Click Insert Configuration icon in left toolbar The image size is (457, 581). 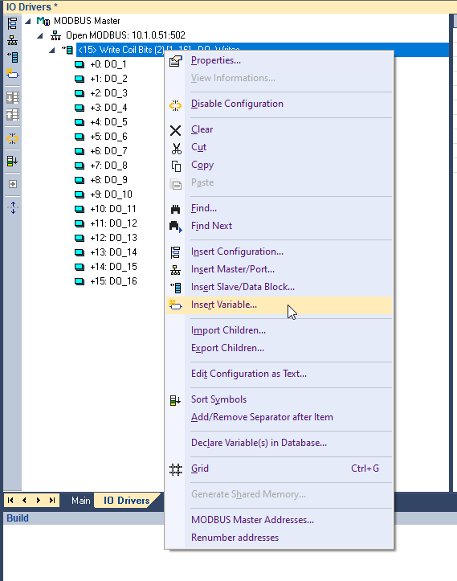(x=12, y=23)
